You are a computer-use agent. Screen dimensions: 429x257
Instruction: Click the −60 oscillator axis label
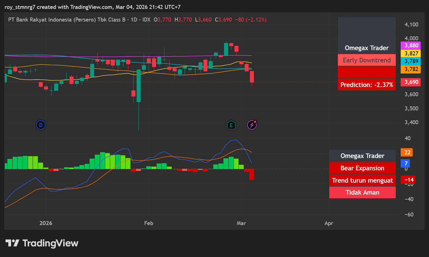click(409, 215)
